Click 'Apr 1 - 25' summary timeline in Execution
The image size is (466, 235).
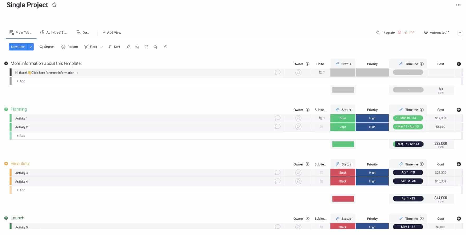click(408, 198)
